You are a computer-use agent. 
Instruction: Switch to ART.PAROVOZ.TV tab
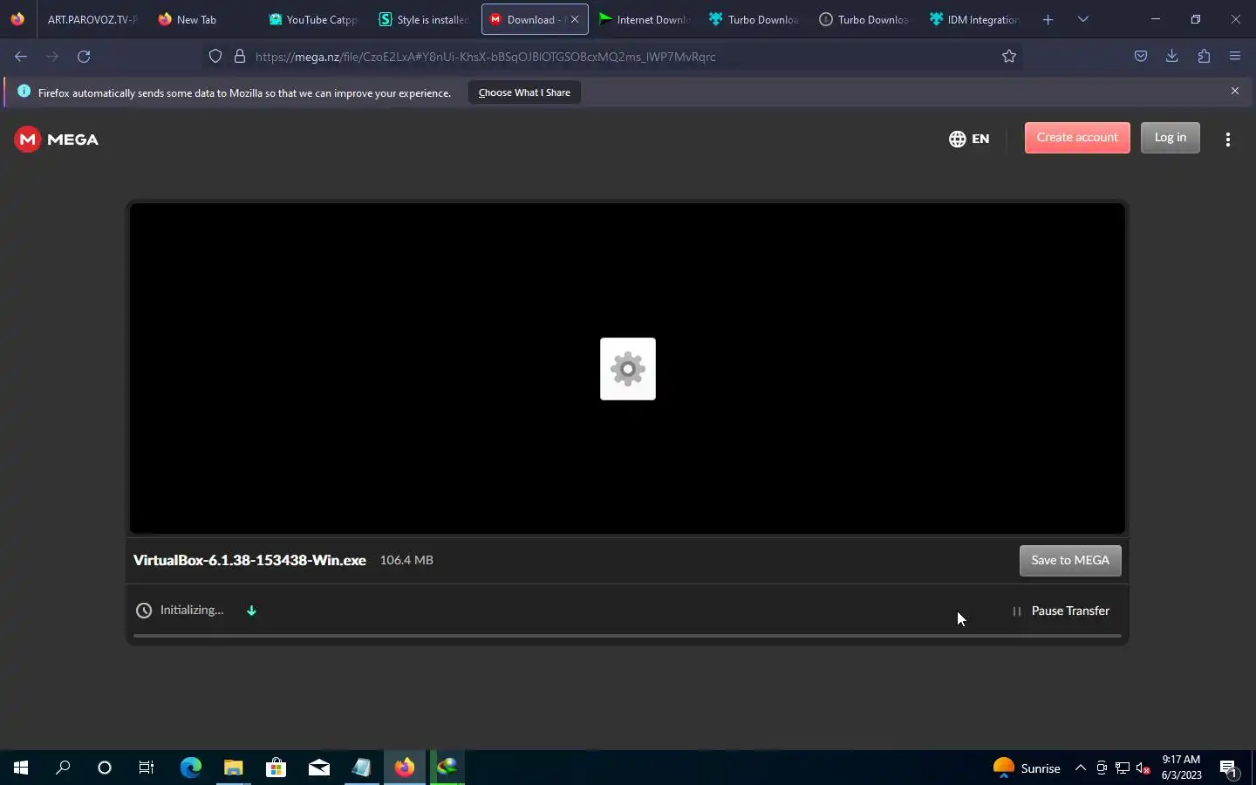[92, 19]
